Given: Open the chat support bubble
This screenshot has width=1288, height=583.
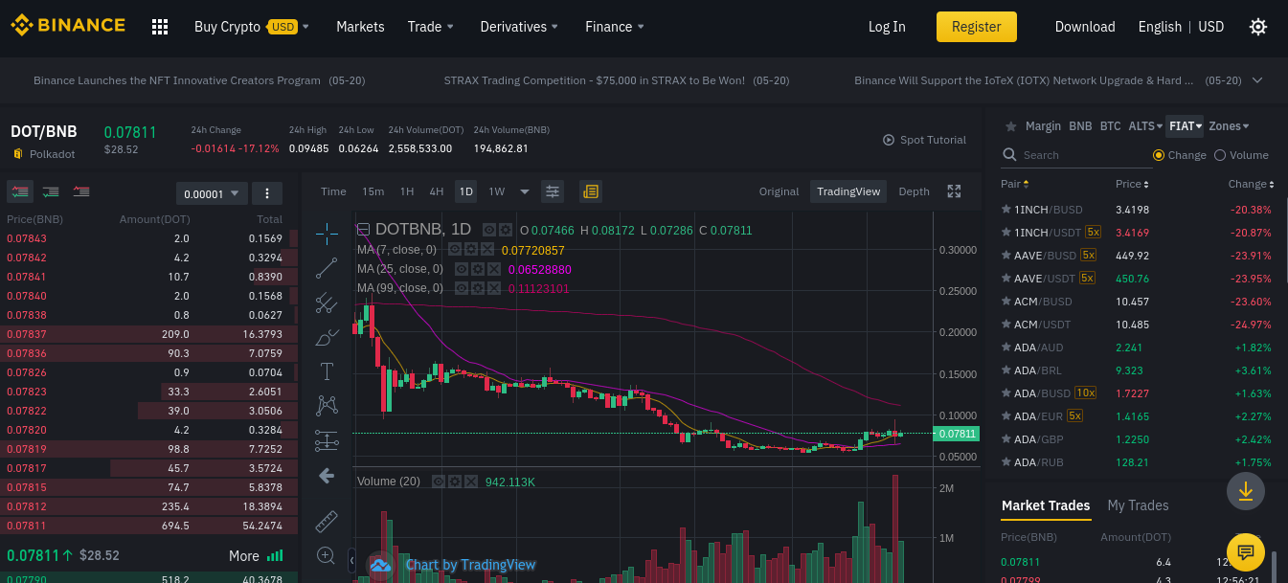Looking at the screenshot, I should (x=1246, y=552).
